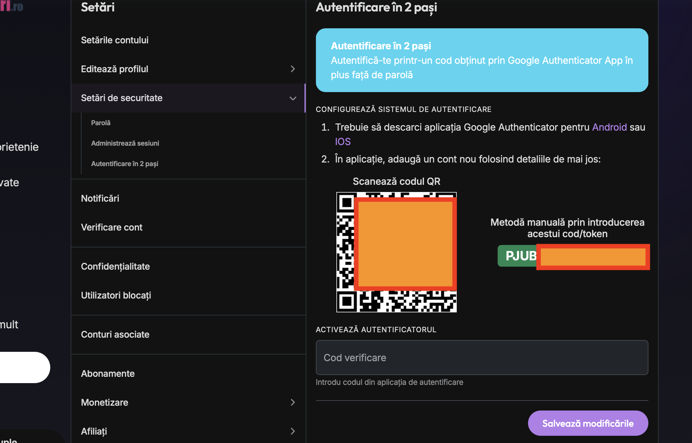Image resolution: width=692 pixels, height=443 pixels.
Task: Collapse the Setări de securitate chevron
Action: pos(293,98)
